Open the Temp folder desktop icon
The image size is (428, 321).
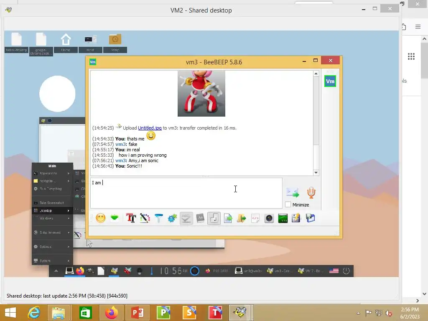click(115, 42)
